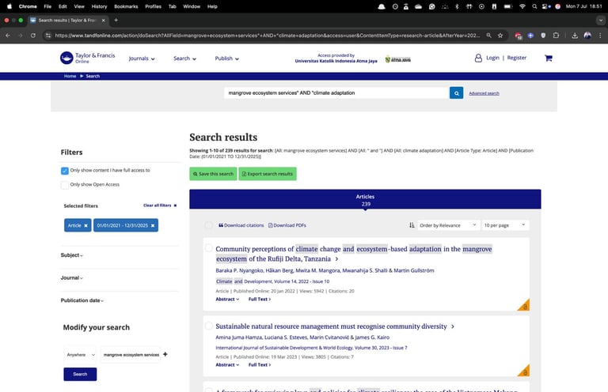Expand the Publication date filter

coord(82,300)
